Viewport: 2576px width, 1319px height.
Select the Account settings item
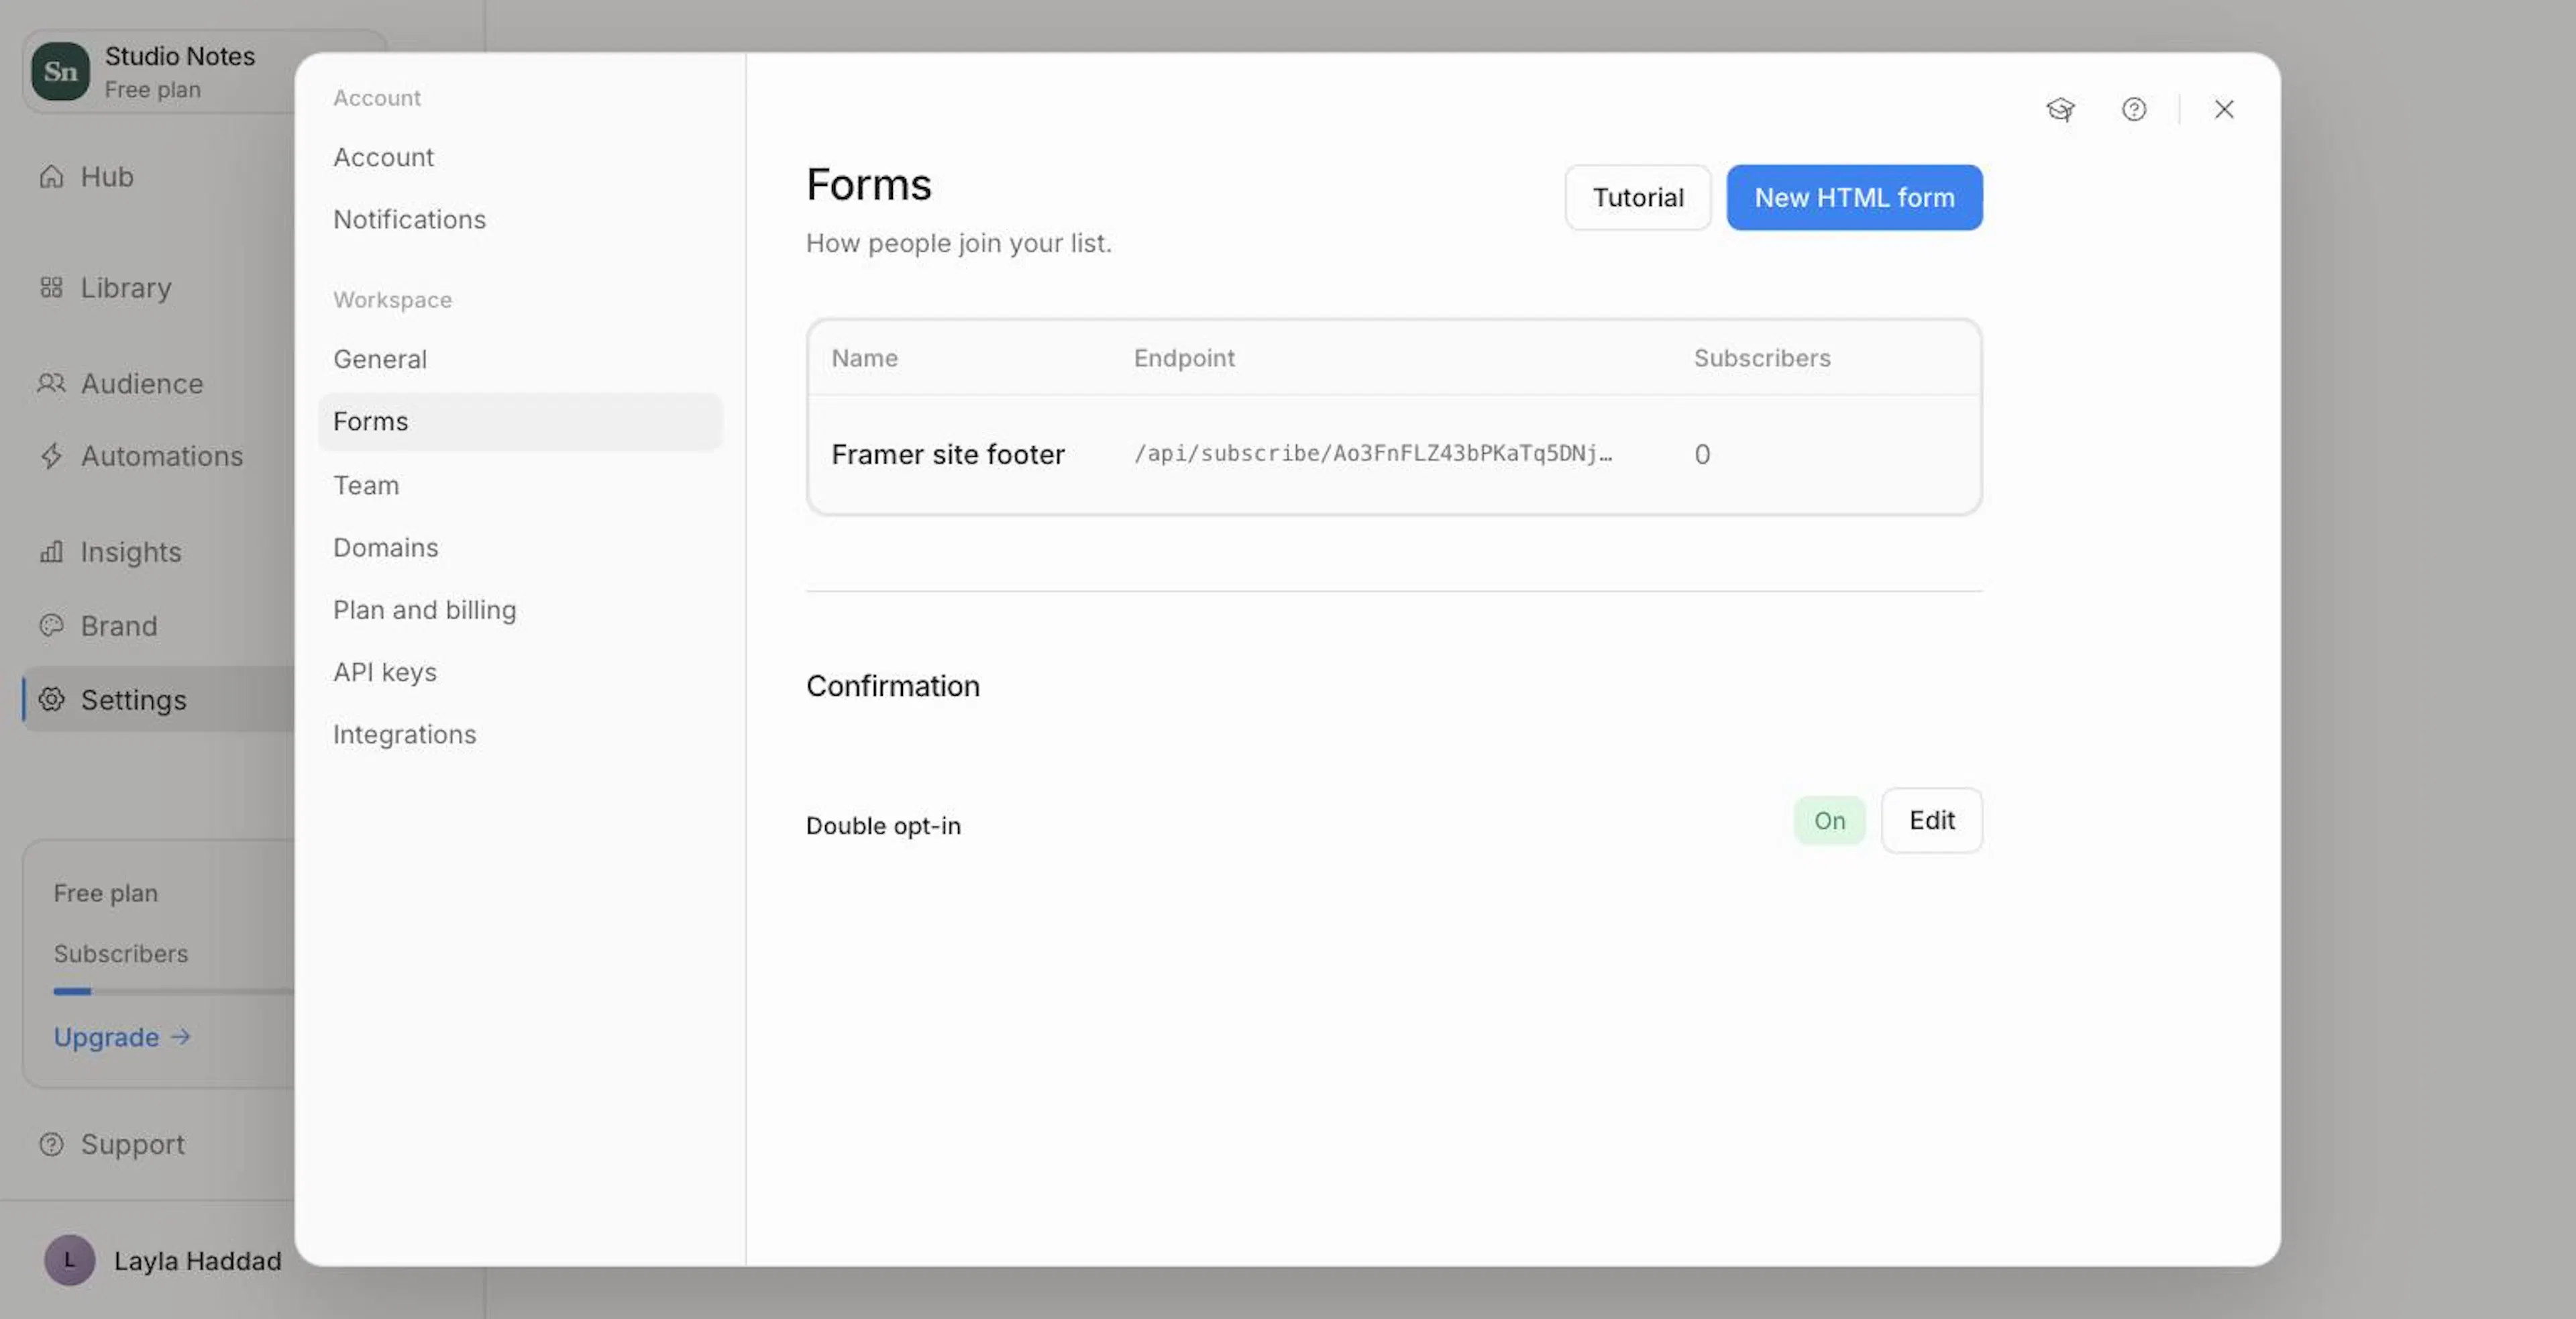click(520, 157)
